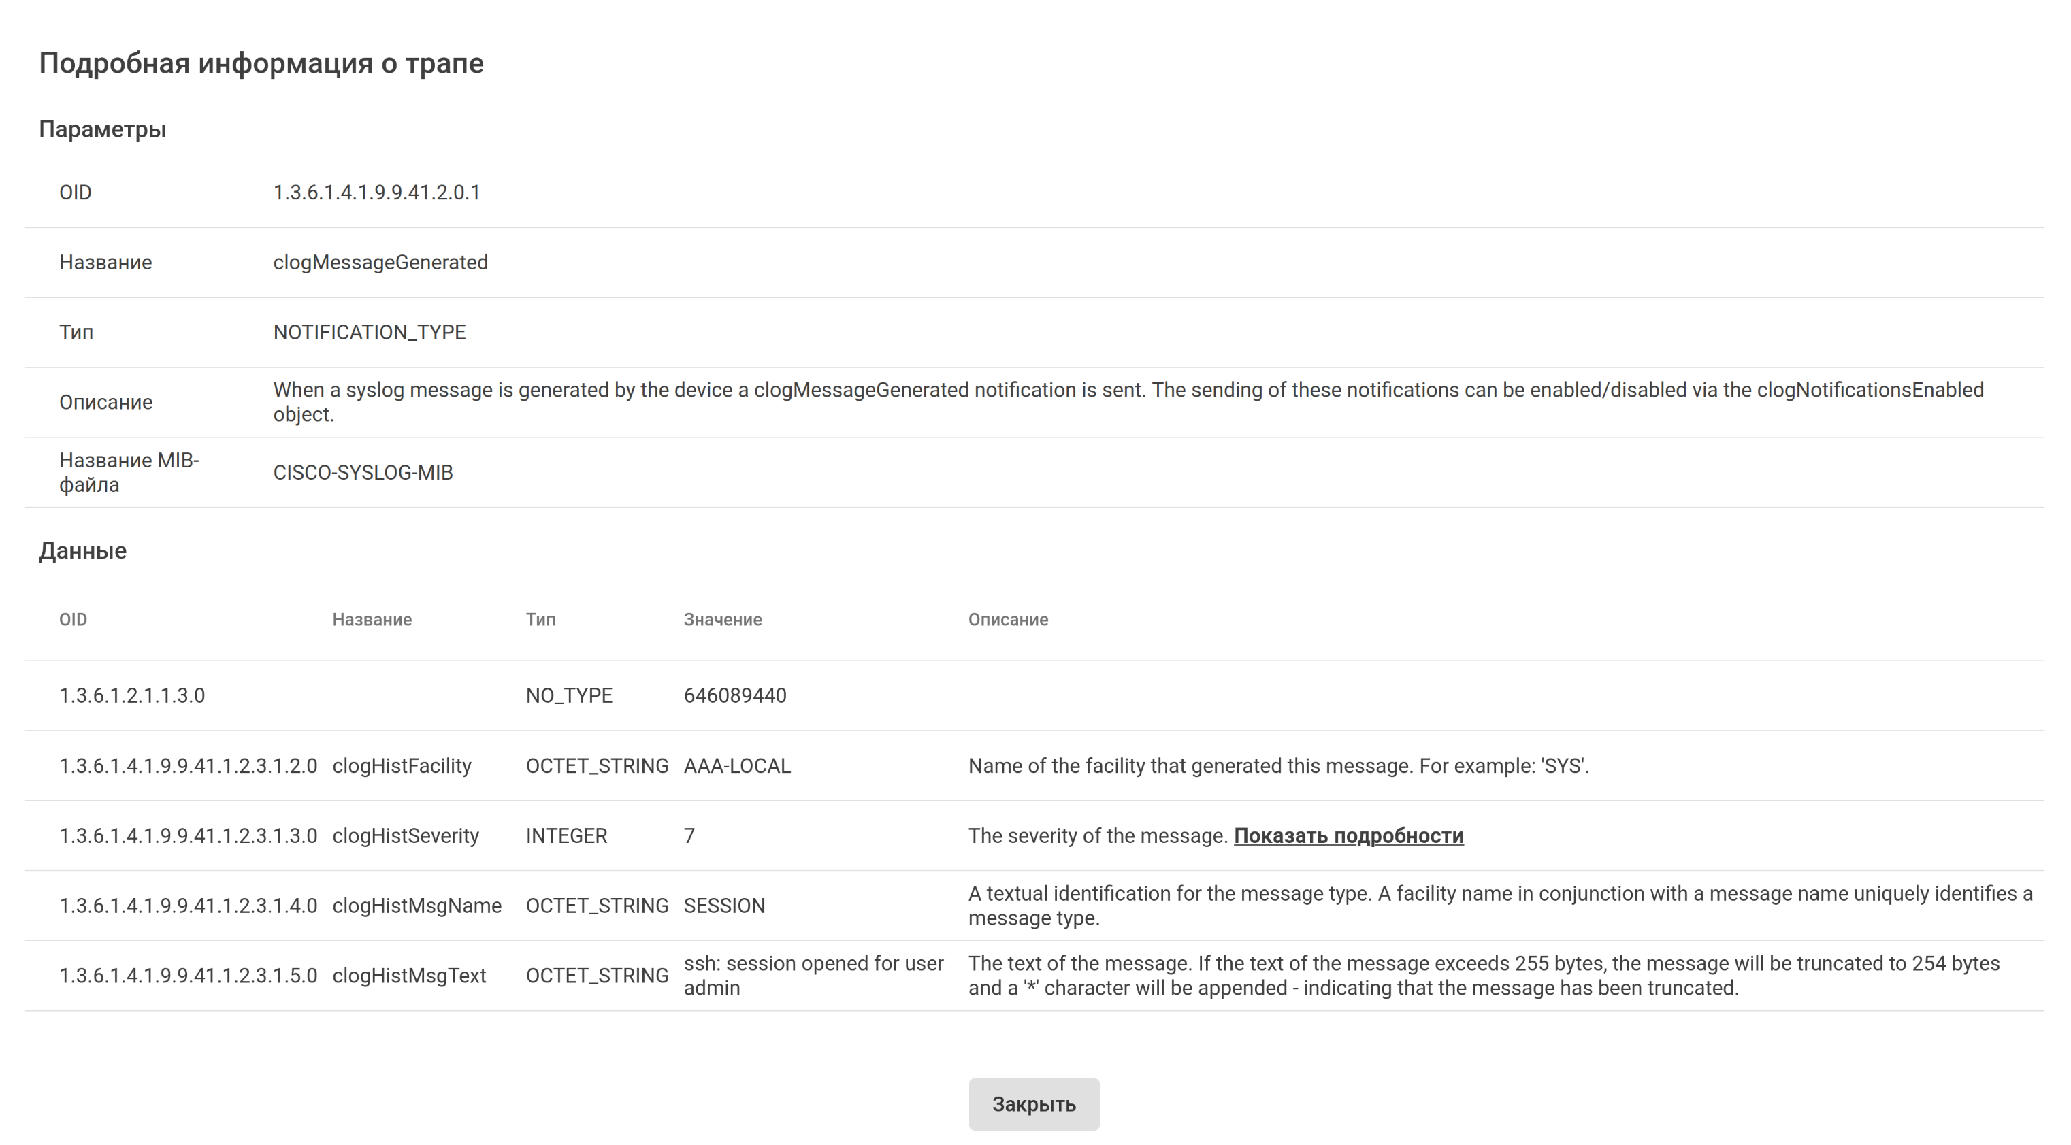Click the clogHistMsgName row name
This screenshot has width=2071, height=1145.
click(417, 906)
